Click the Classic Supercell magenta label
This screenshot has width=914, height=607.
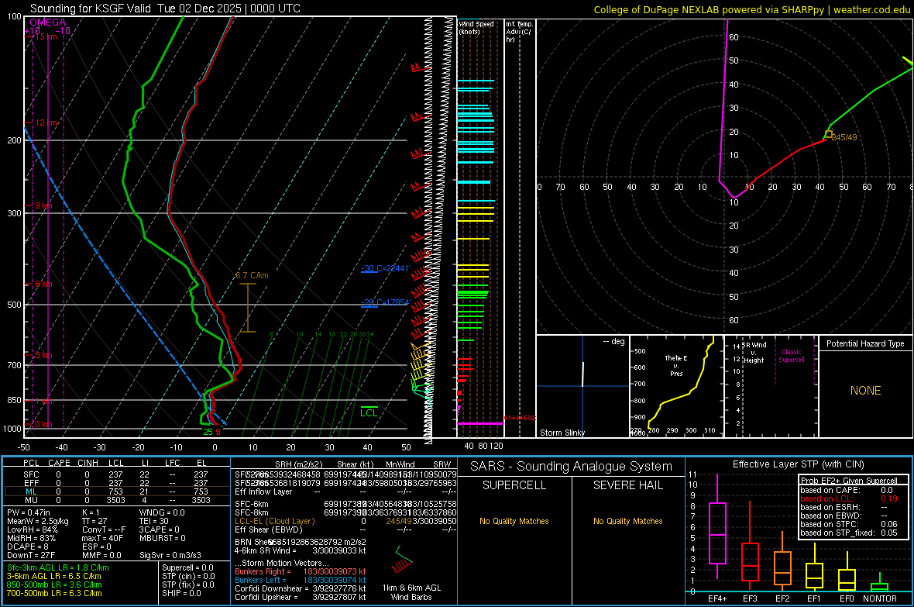pos(791,356)
